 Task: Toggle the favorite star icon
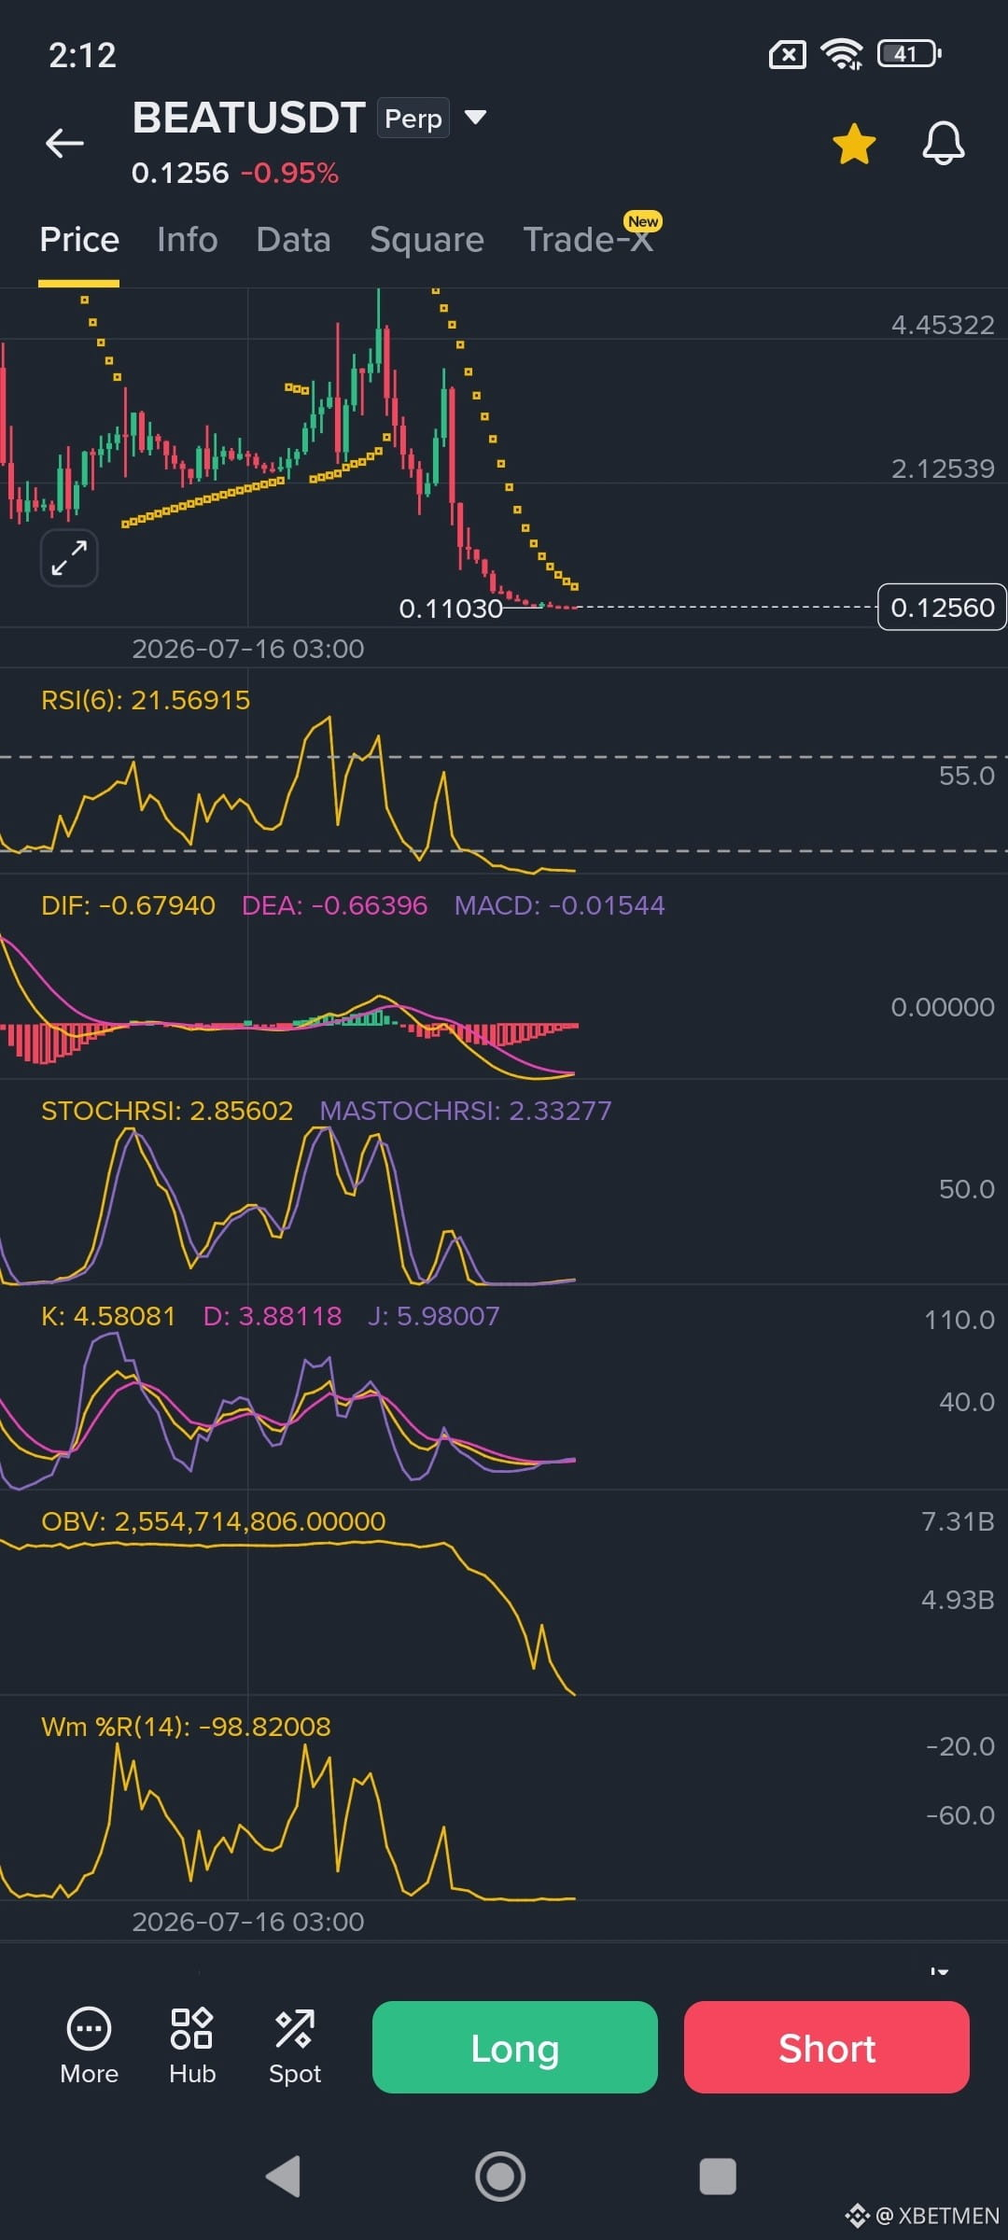(x=854, y=144)
